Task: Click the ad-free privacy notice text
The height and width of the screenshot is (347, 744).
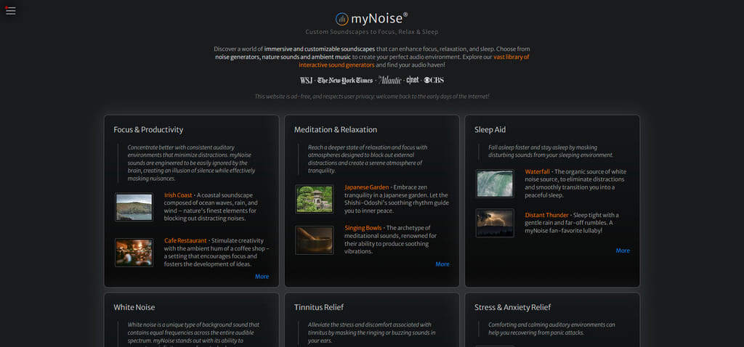Action: [372, 97]
